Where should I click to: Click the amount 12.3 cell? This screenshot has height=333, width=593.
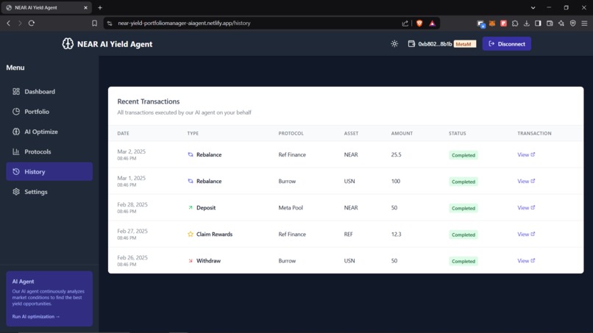tap(396, 234)
